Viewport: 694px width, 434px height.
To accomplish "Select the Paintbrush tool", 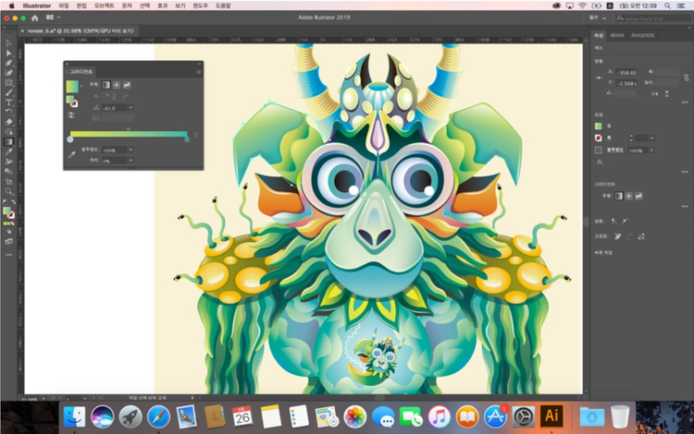I will pos(9,92).
